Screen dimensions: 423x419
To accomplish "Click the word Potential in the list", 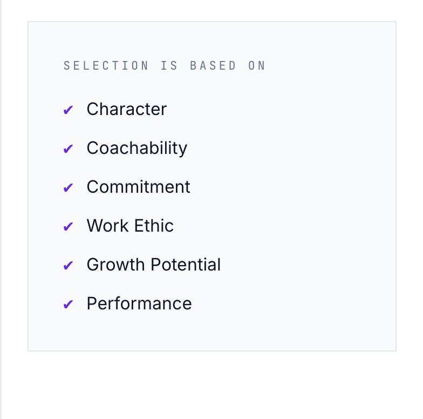I will (186, 265).
